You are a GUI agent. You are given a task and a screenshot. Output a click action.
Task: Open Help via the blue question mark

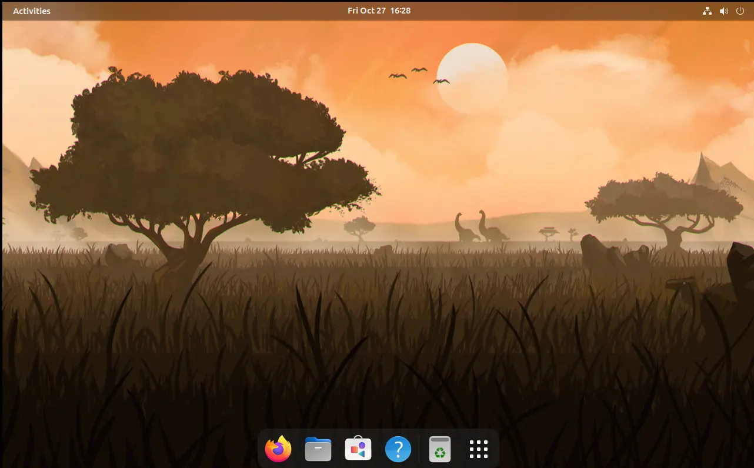398,450
